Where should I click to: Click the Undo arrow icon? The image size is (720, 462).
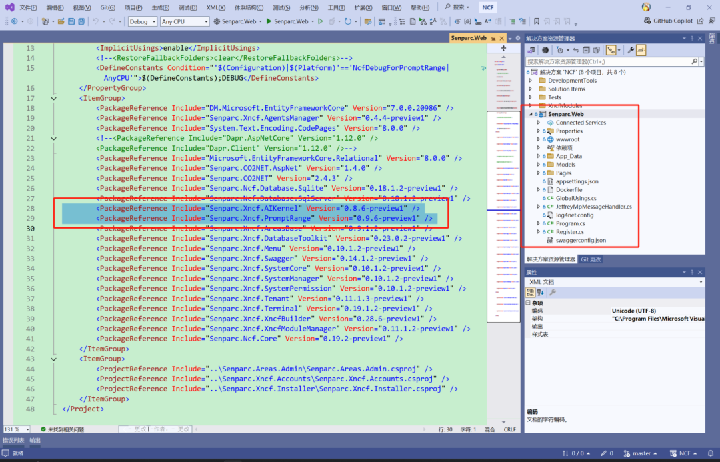[95, 21]
